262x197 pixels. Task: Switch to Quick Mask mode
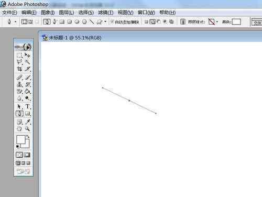pyautogui.click(x=27, y=155)
